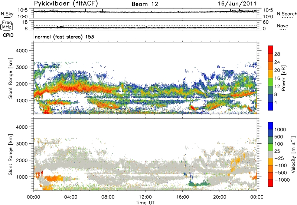Image resolution: width=297 pixels, height=205 pixels.
Task: Click the grey segment of velocity colorbar
Action: coord(271,154)
